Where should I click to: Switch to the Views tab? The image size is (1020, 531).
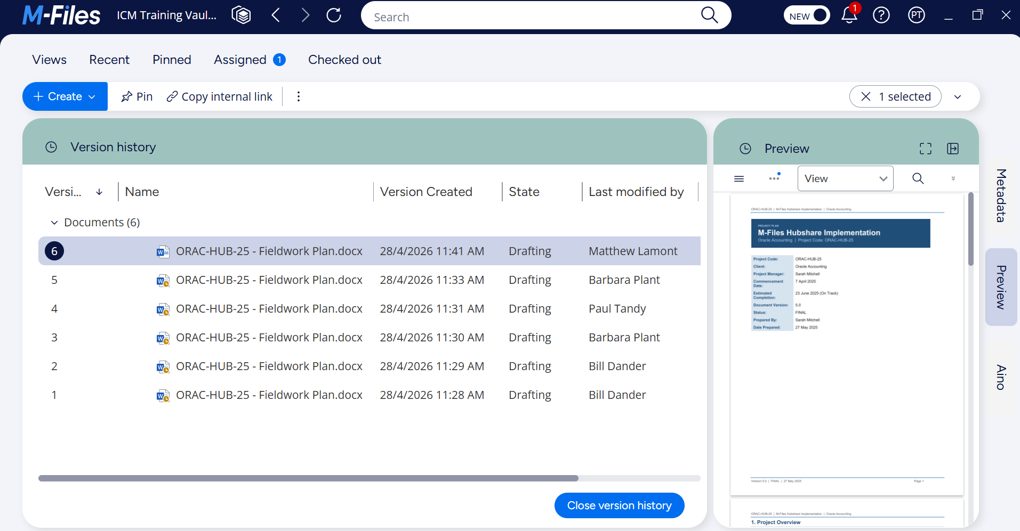pyautogui.click(x=50, y=60)
